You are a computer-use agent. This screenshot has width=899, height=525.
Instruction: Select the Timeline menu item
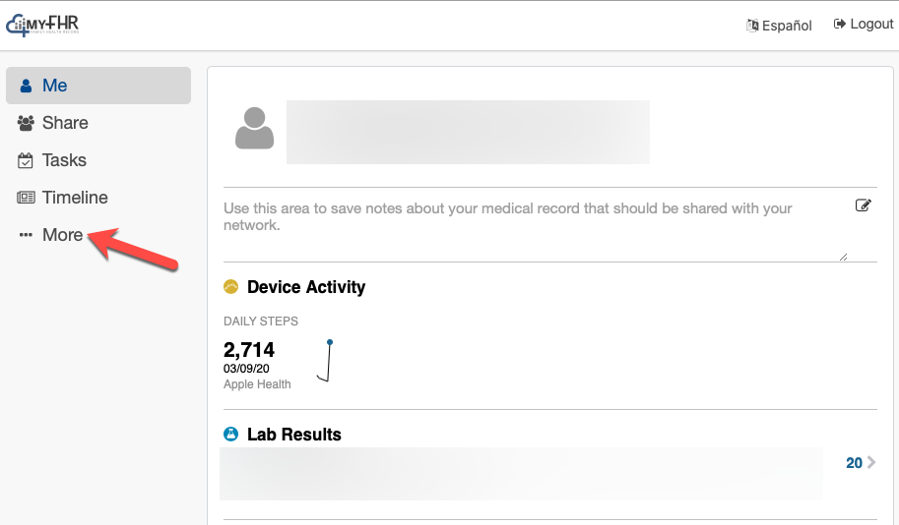click(75, 198)
